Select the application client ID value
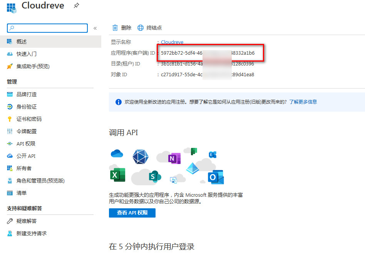365x268 pixels. point(208,53)
